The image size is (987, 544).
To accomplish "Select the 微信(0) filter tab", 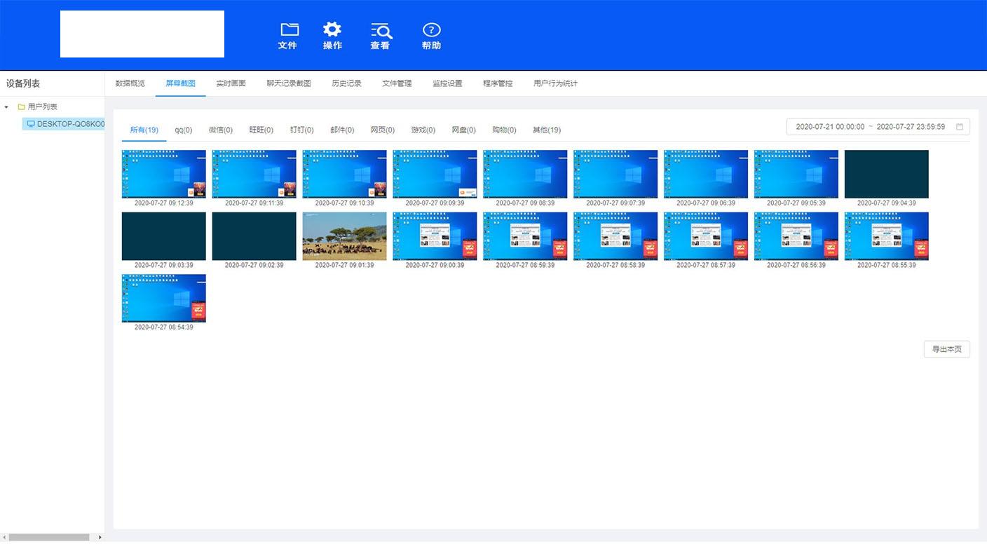I will pos(220,130).
